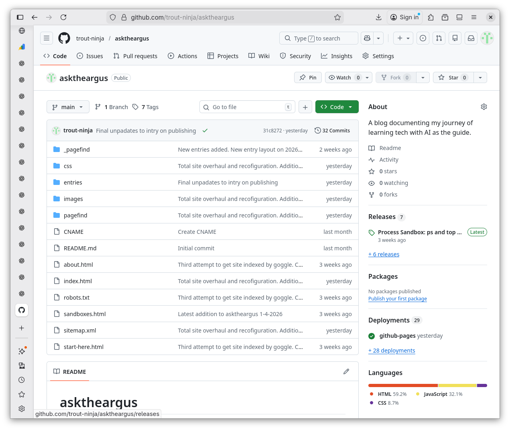Pin the asktheargus repository
The height and width of the screenshot is (430, 510).
308,77
